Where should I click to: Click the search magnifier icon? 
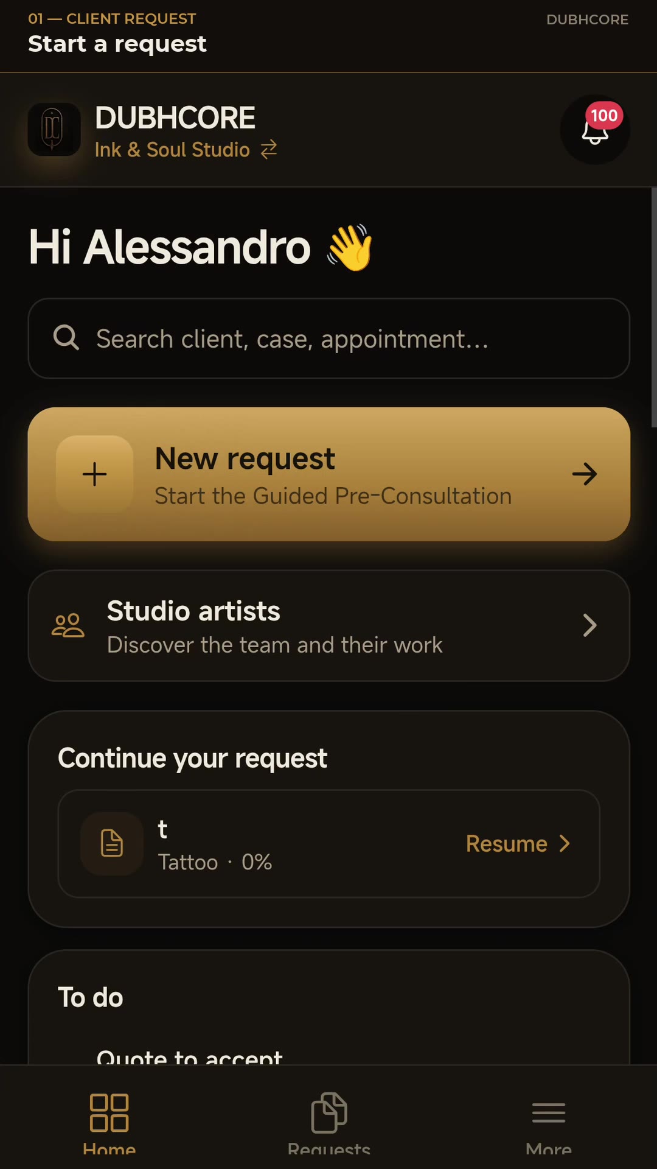click(66, 337)
